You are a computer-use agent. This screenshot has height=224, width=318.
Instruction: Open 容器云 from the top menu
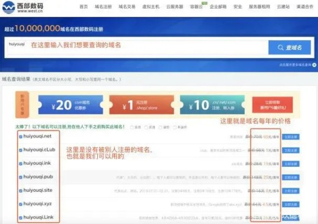click(x=197, y=7)
